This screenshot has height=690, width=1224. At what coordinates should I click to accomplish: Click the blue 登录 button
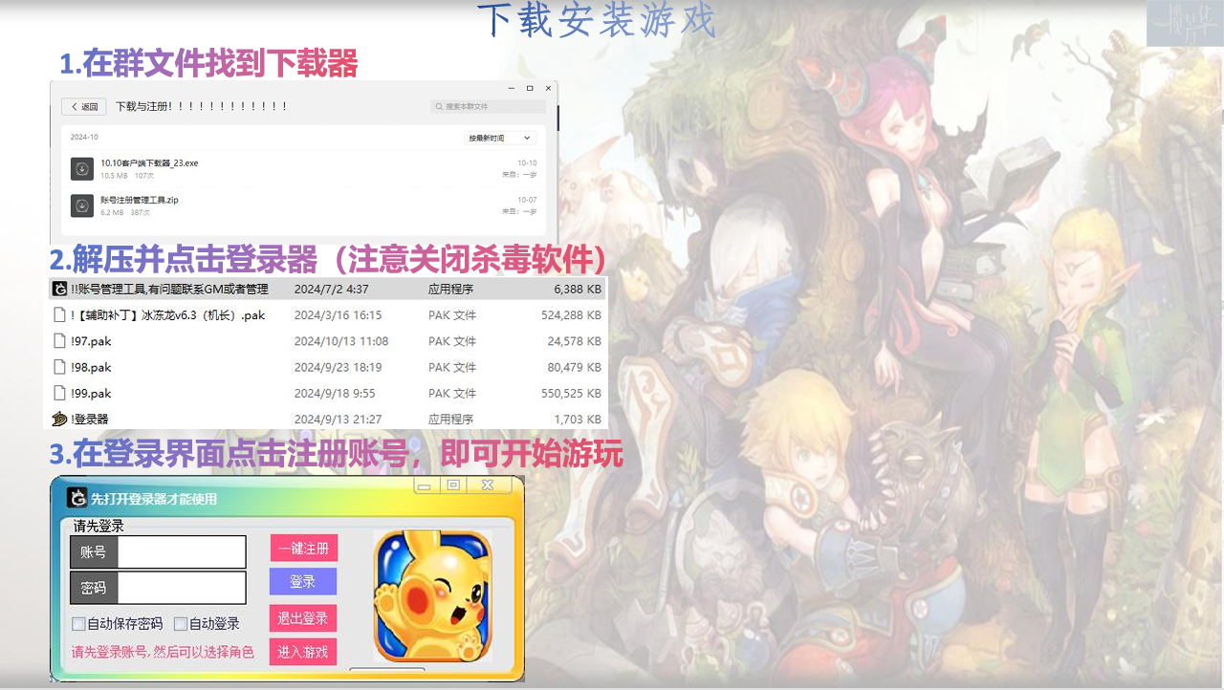click(302, 581)
